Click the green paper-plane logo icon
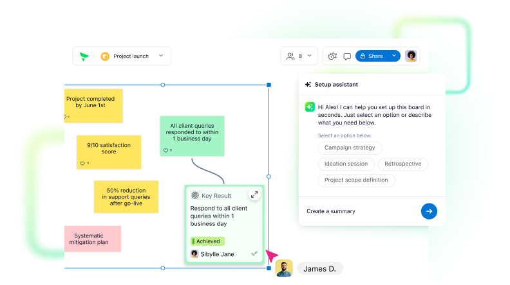Image resolution: width=510 pixels, height=285 pixels. click(84, 56)
